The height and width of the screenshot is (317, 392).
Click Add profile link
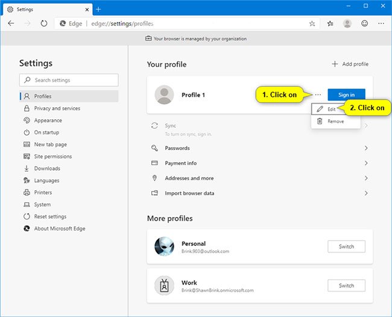tap(350, 64)
